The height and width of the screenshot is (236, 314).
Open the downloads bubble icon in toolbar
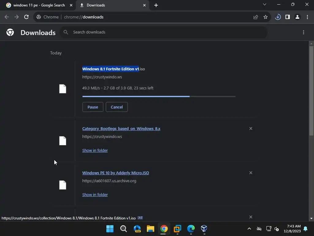[278, 17]
